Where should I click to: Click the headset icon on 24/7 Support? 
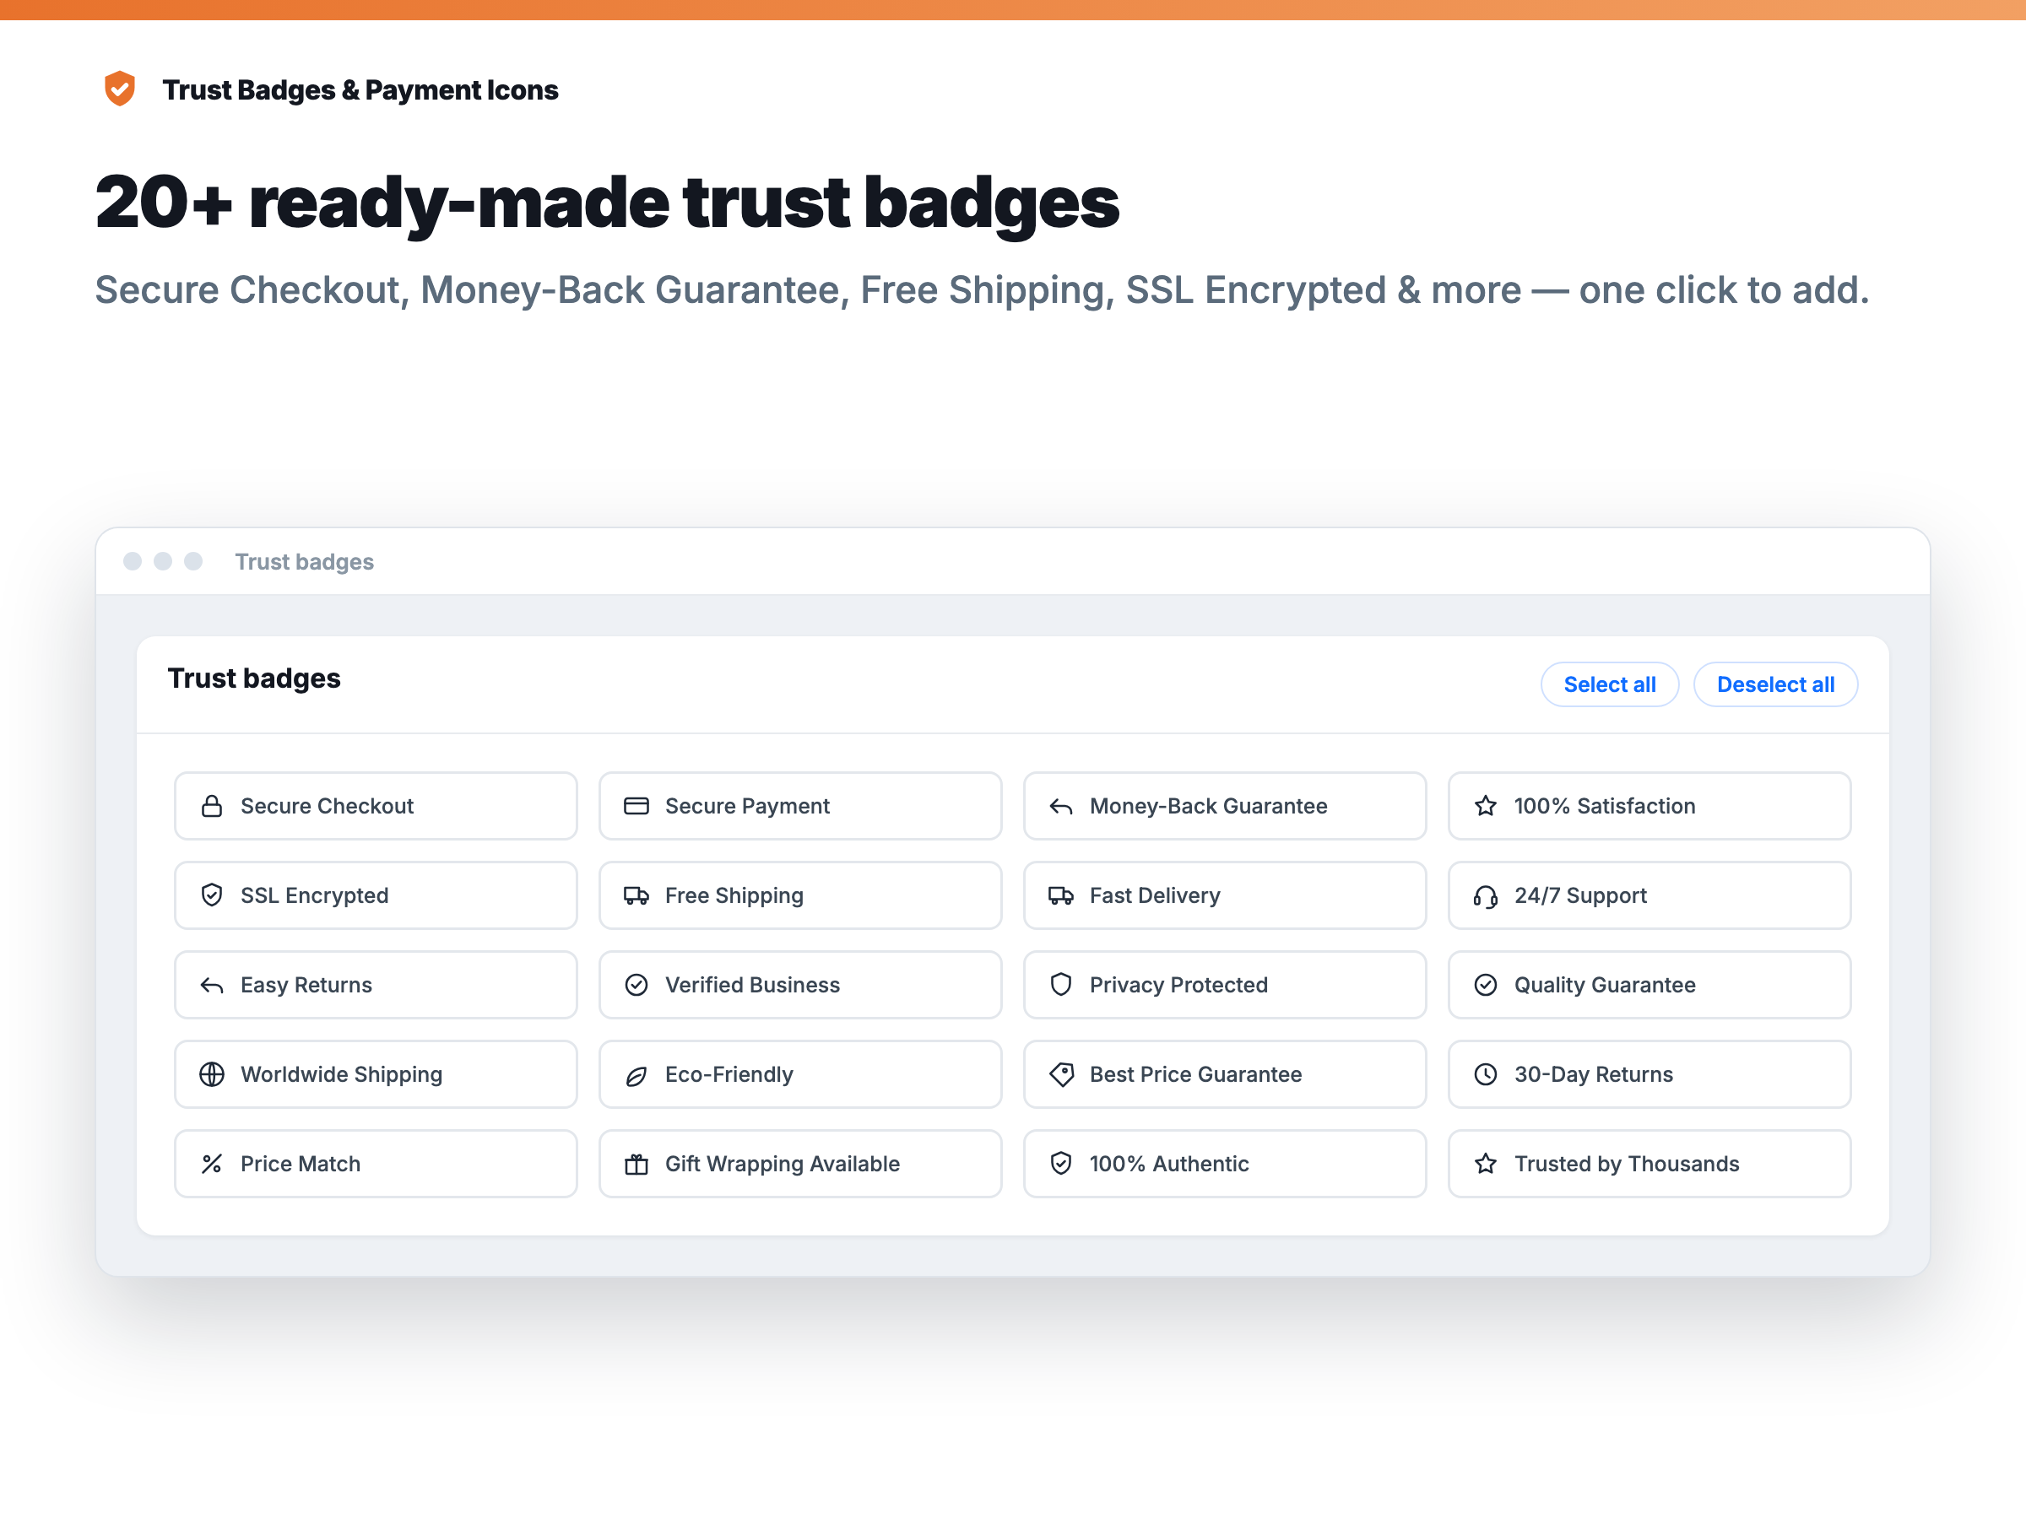click(1486, 895)
